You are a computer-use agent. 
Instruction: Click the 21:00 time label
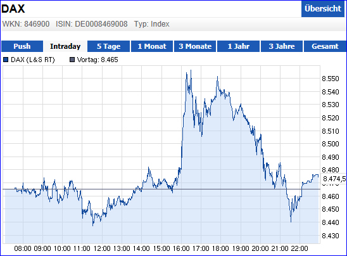[x=280, y=248]
